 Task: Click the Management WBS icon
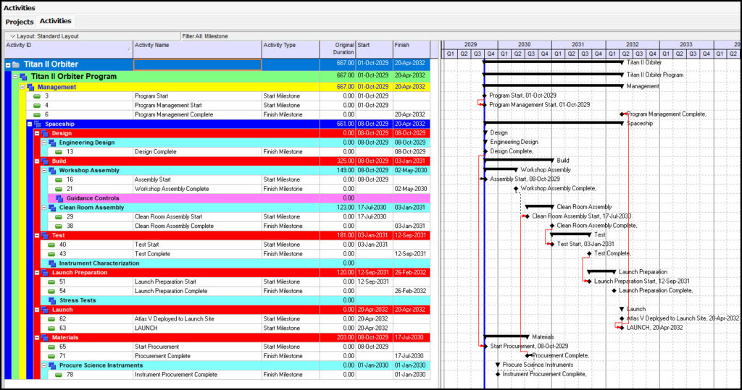[30, 87]
